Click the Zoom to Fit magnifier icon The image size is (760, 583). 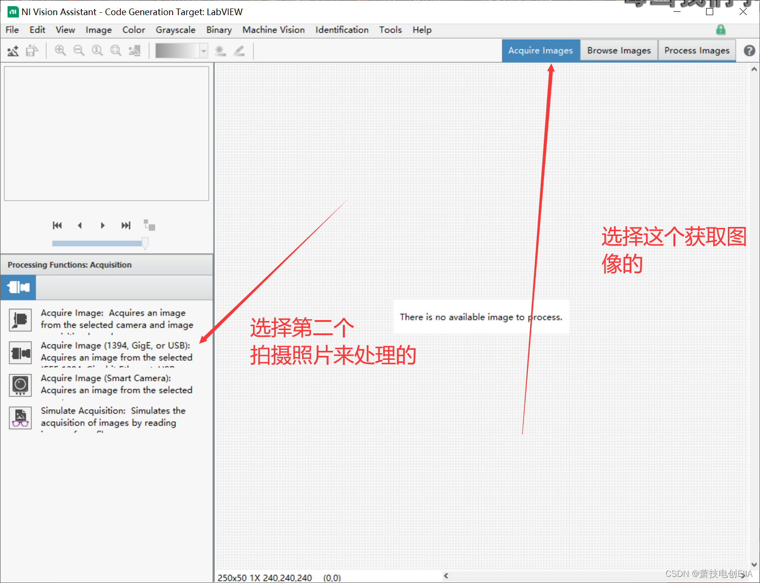115,51
